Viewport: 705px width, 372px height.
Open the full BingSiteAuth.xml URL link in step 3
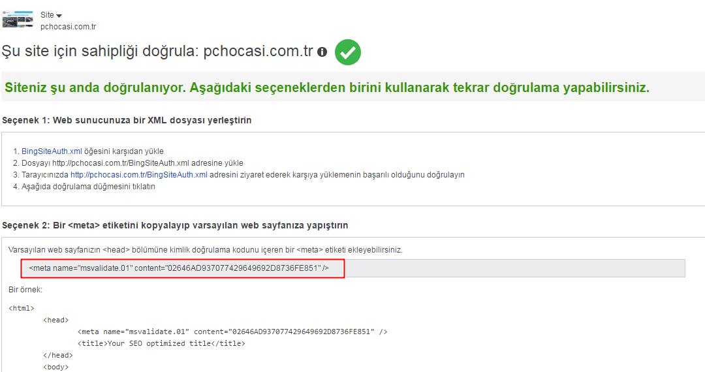click(x=139, y=175)
